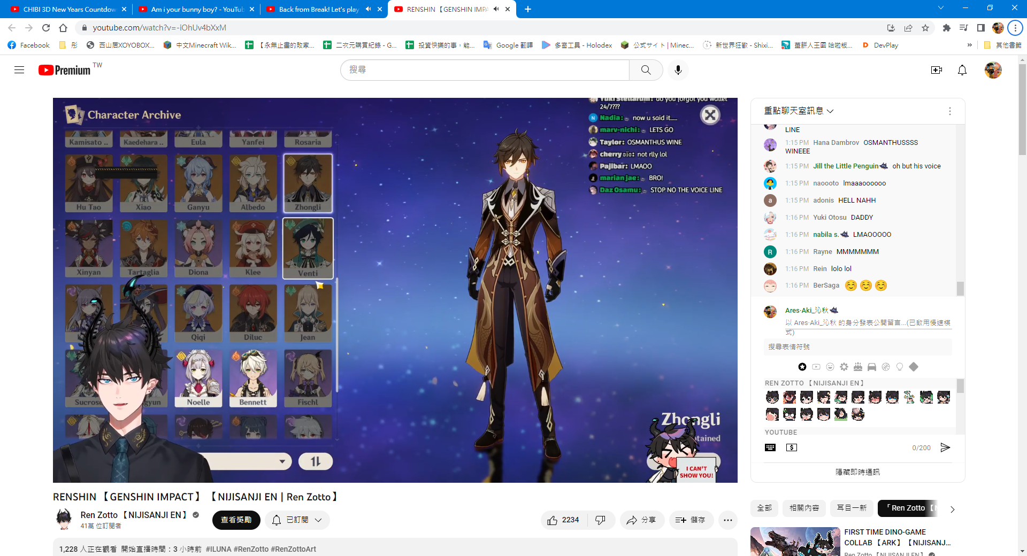Toggle Chrome side panel icon
Viewport: 1027px width, 556px height.
click(981, 28)
